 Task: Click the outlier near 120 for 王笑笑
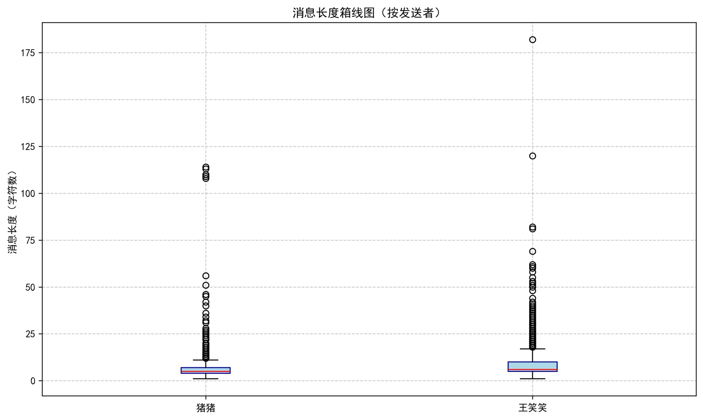point(532,156)
